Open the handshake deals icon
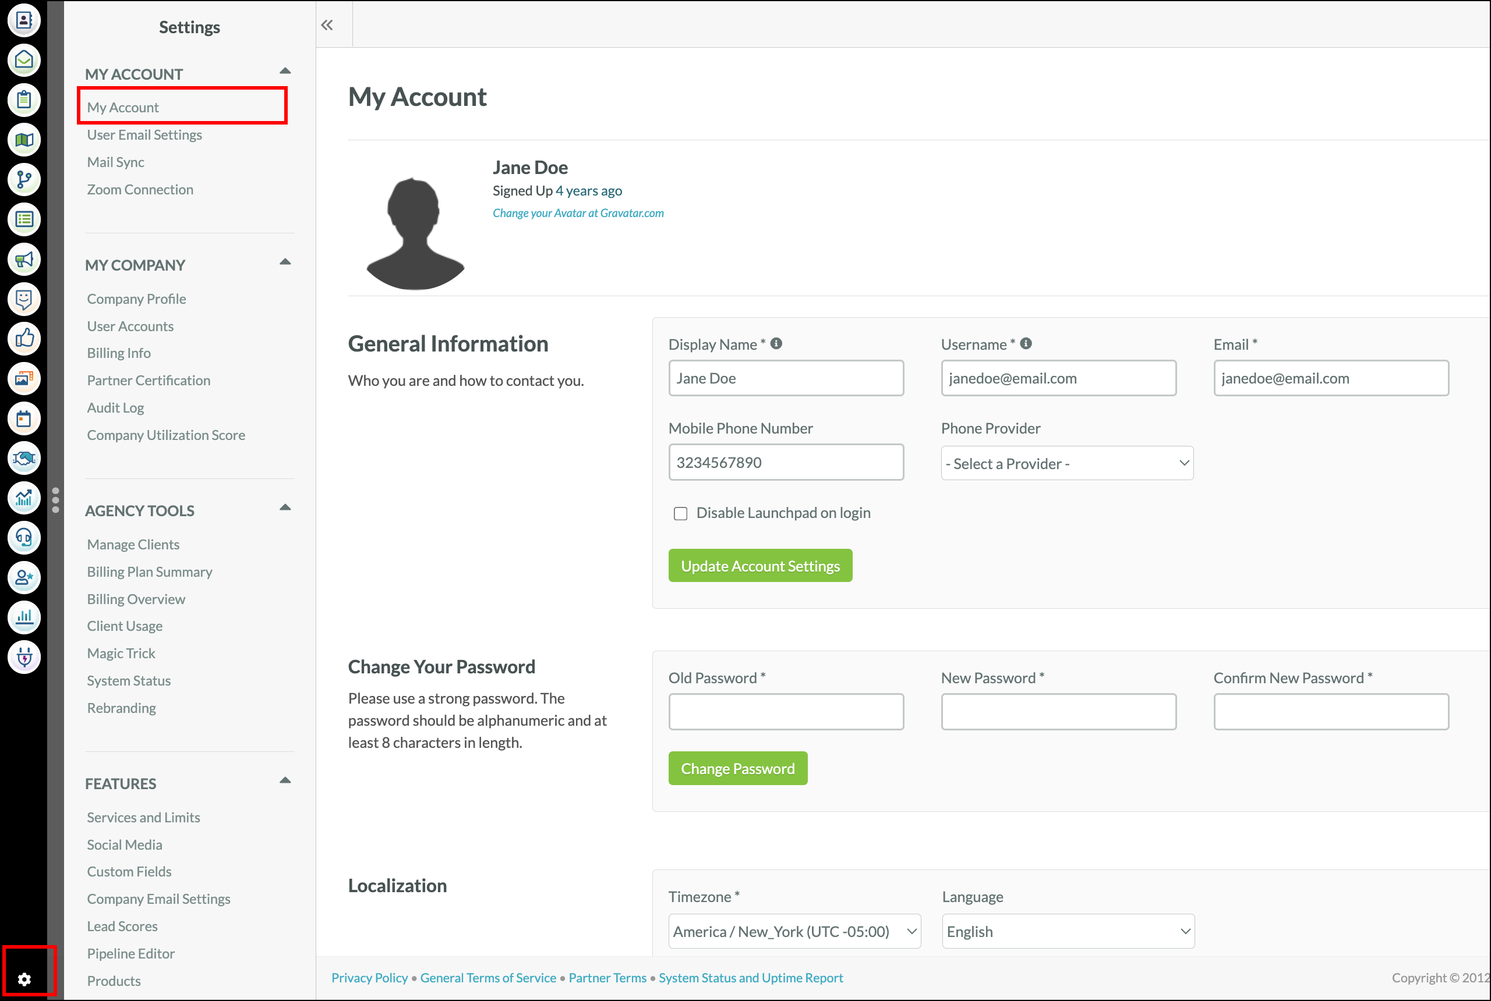Screen dimensions: 1491x1001 pos(24,458)
